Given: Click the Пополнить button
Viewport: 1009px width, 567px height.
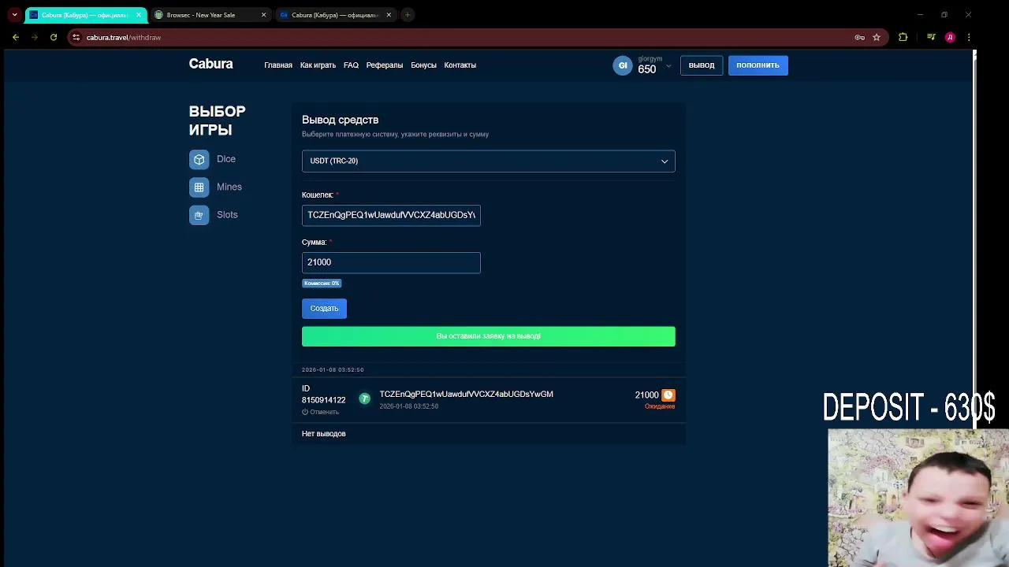Looking at the screenshot, I should click(x=758, y=65).
